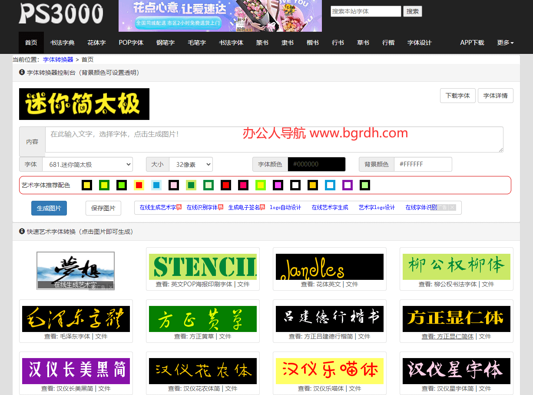
Task: Select 毛笔字 from the navigation bar
Action: pos(196,43)
